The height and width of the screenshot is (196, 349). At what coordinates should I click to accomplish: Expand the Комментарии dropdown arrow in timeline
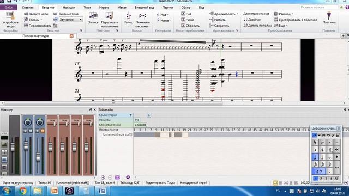coord(131,115)
